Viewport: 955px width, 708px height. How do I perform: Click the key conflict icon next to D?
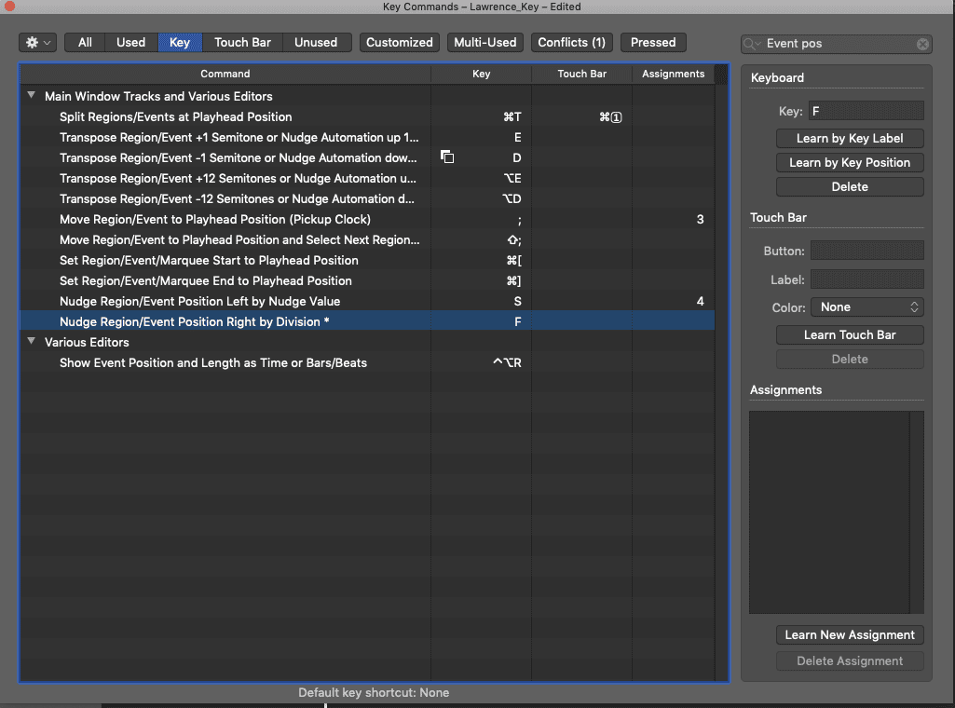click(447, 157)
